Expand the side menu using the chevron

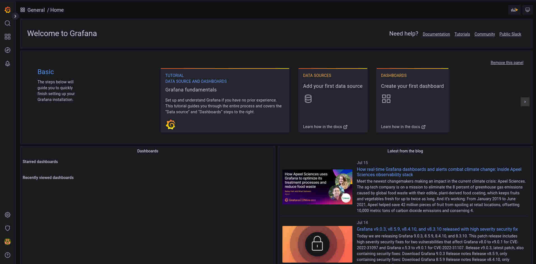click(x=15, y=16)
